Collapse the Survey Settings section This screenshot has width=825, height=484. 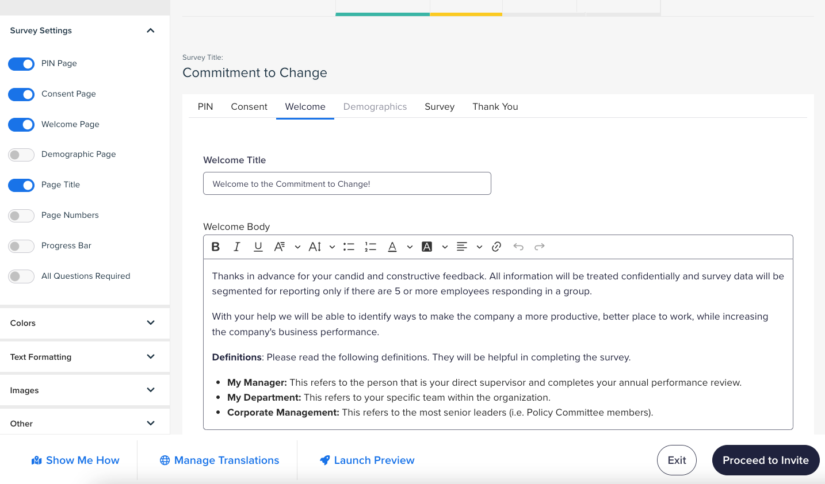pyautogui.click(x=151, y=30)
